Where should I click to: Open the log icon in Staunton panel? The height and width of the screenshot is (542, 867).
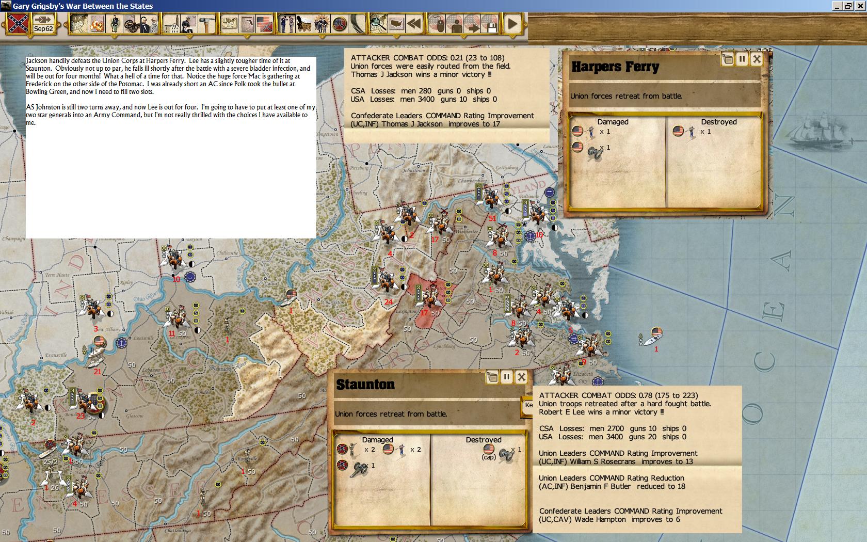click(492, 377)
